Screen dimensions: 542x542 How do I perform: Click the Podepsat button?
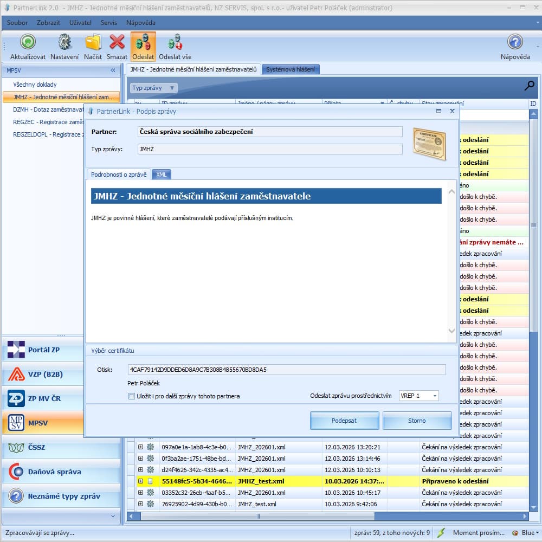coord(344,421)
